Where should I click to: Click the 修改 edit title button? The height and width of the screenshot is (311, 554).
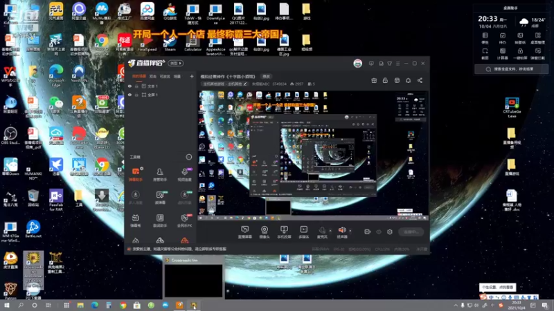click(266, 76)
